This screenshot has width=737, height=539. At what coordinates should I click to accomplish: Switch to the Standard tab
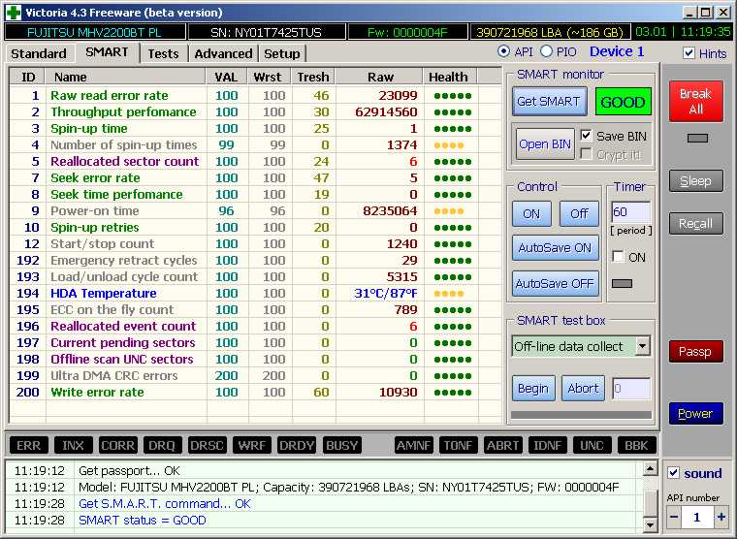[39, 53]
